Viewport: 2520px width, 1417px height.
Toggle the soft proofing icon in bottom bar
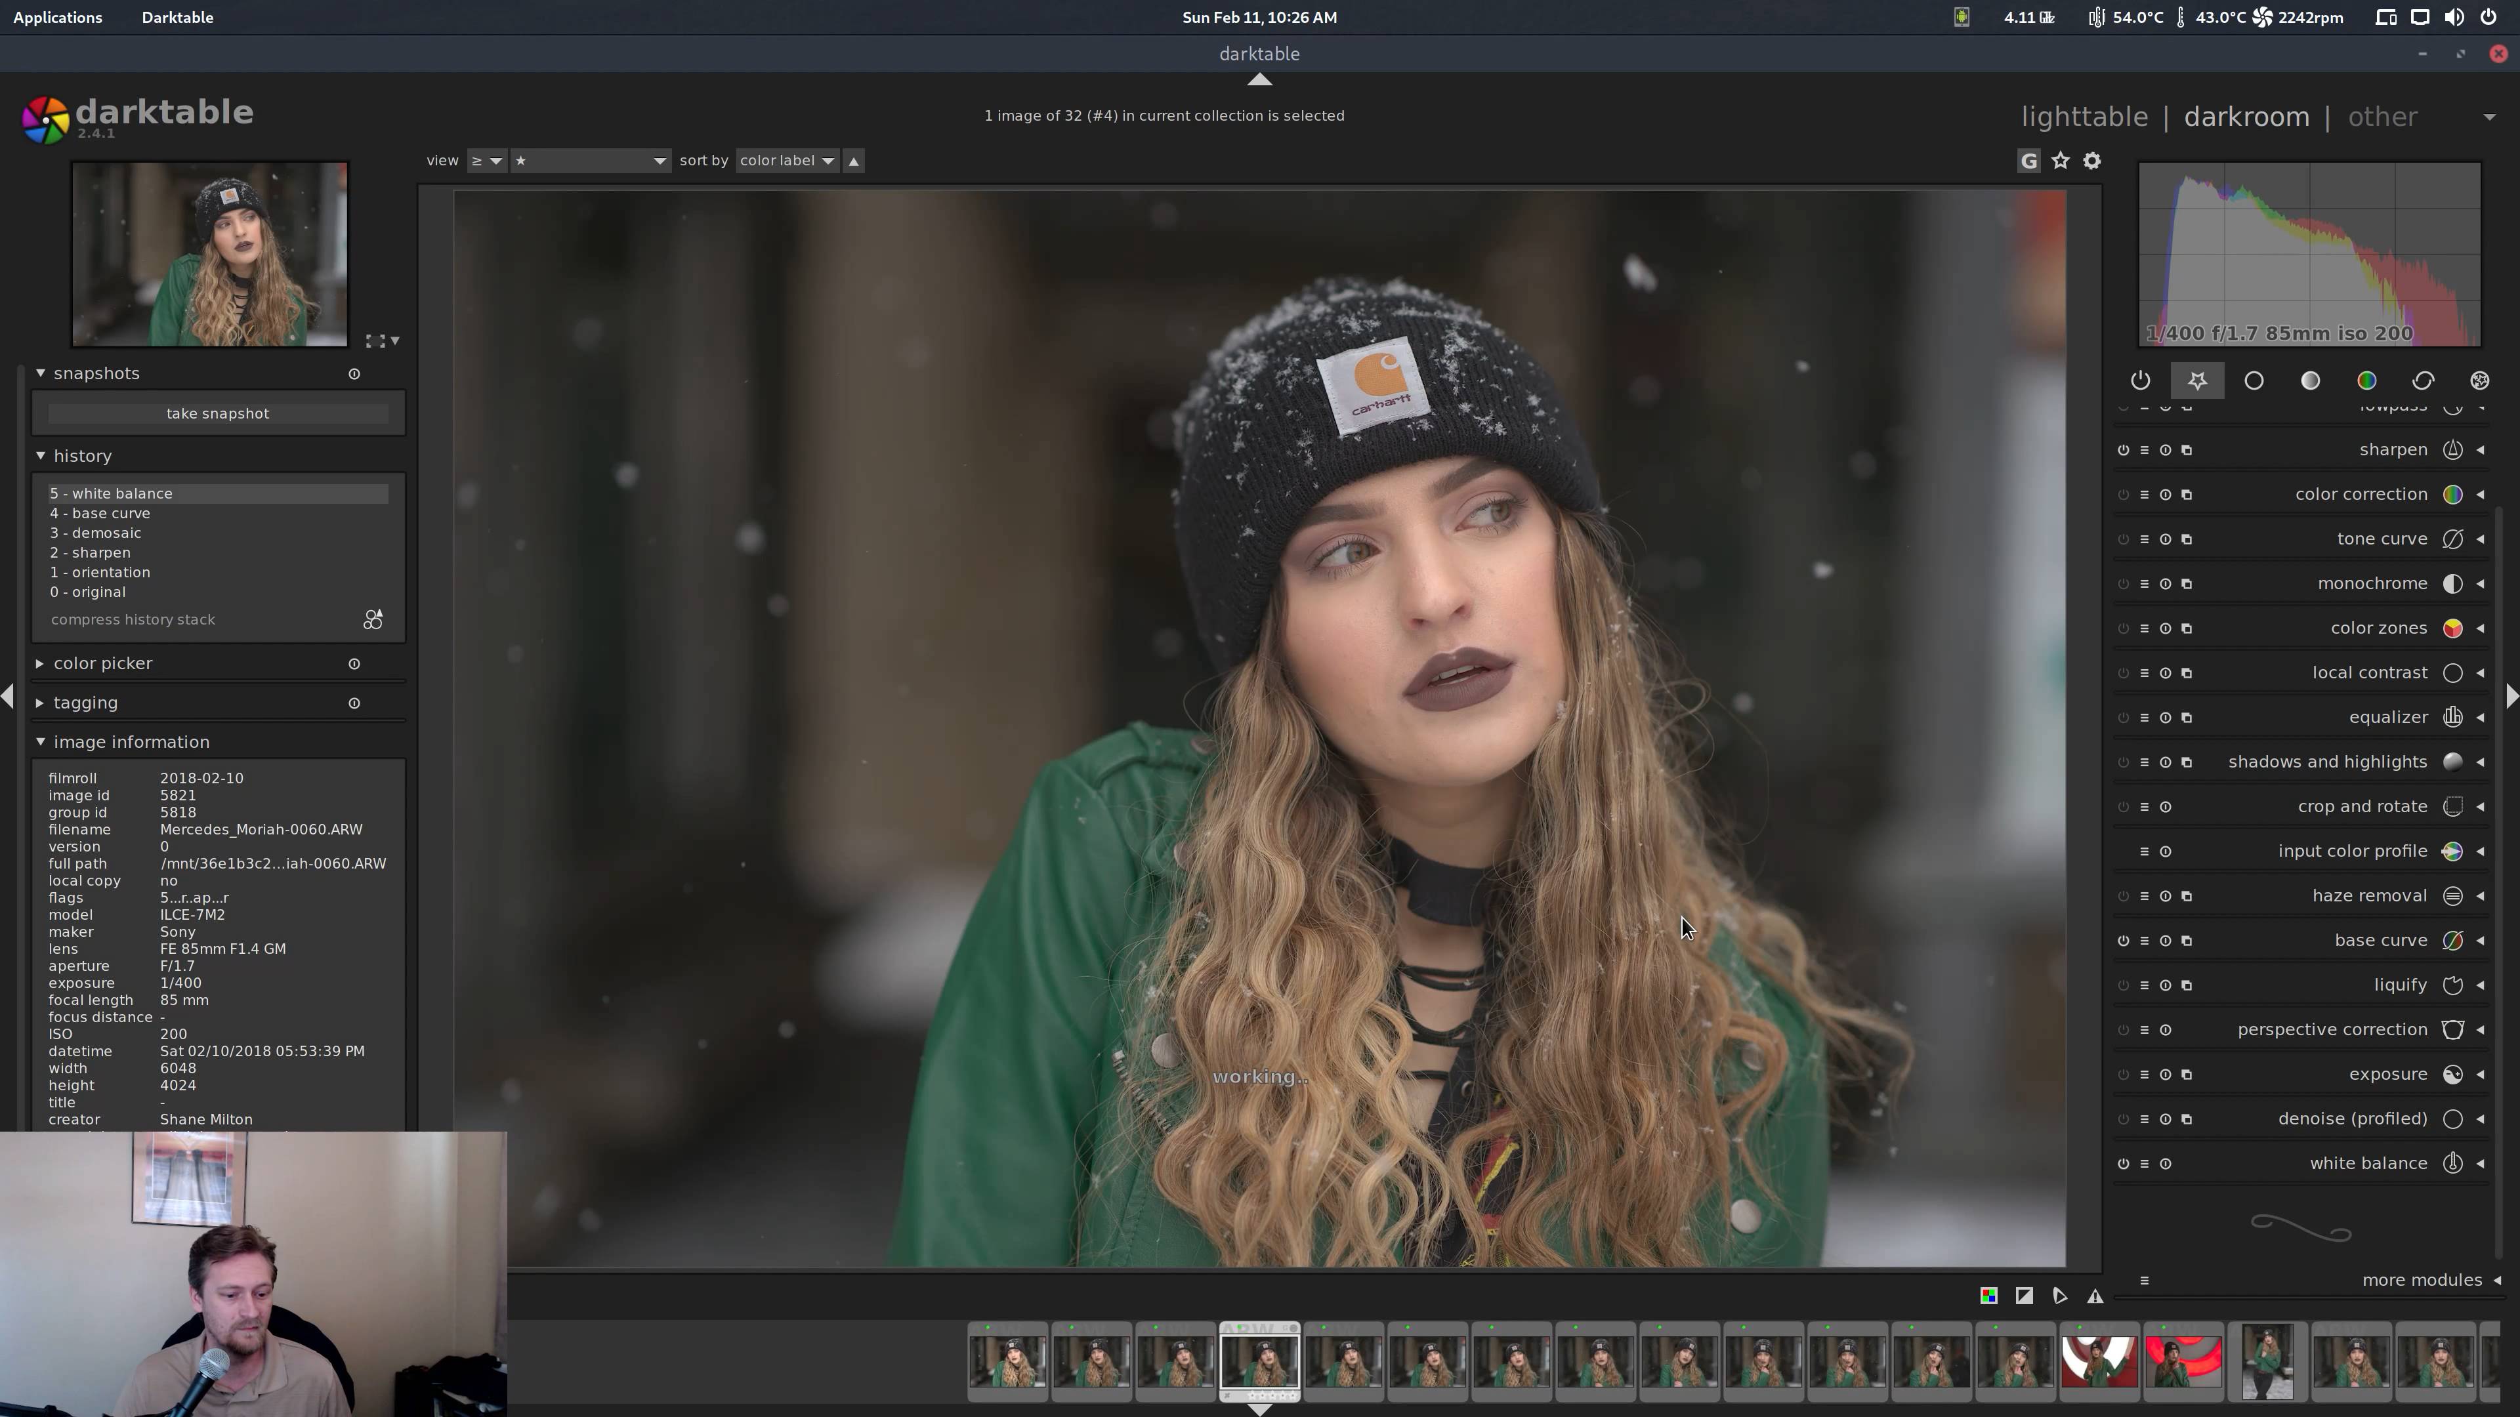[2059, 1296]
